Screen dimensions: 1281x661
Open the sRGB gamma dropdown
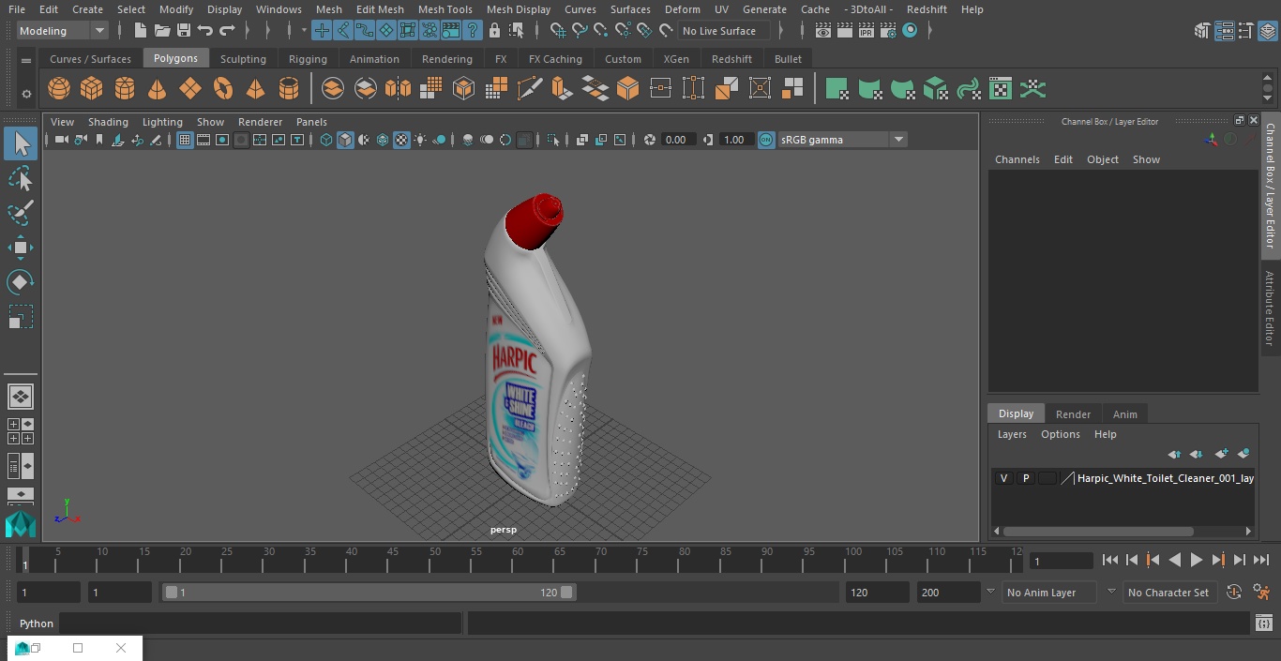[898, 140]
